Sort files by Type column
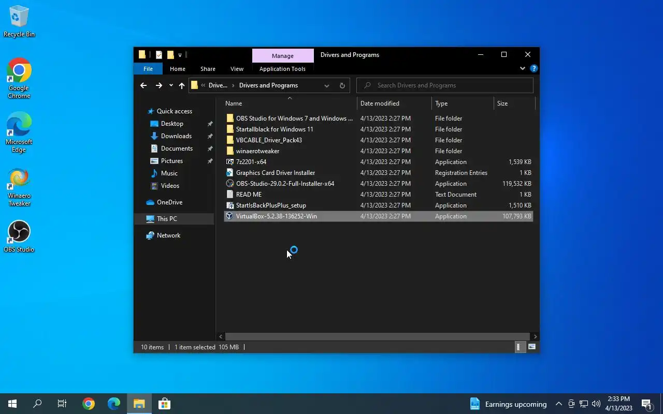Viewport: 663px width, 414px height. pyautogui.click(x=463, y=103)
